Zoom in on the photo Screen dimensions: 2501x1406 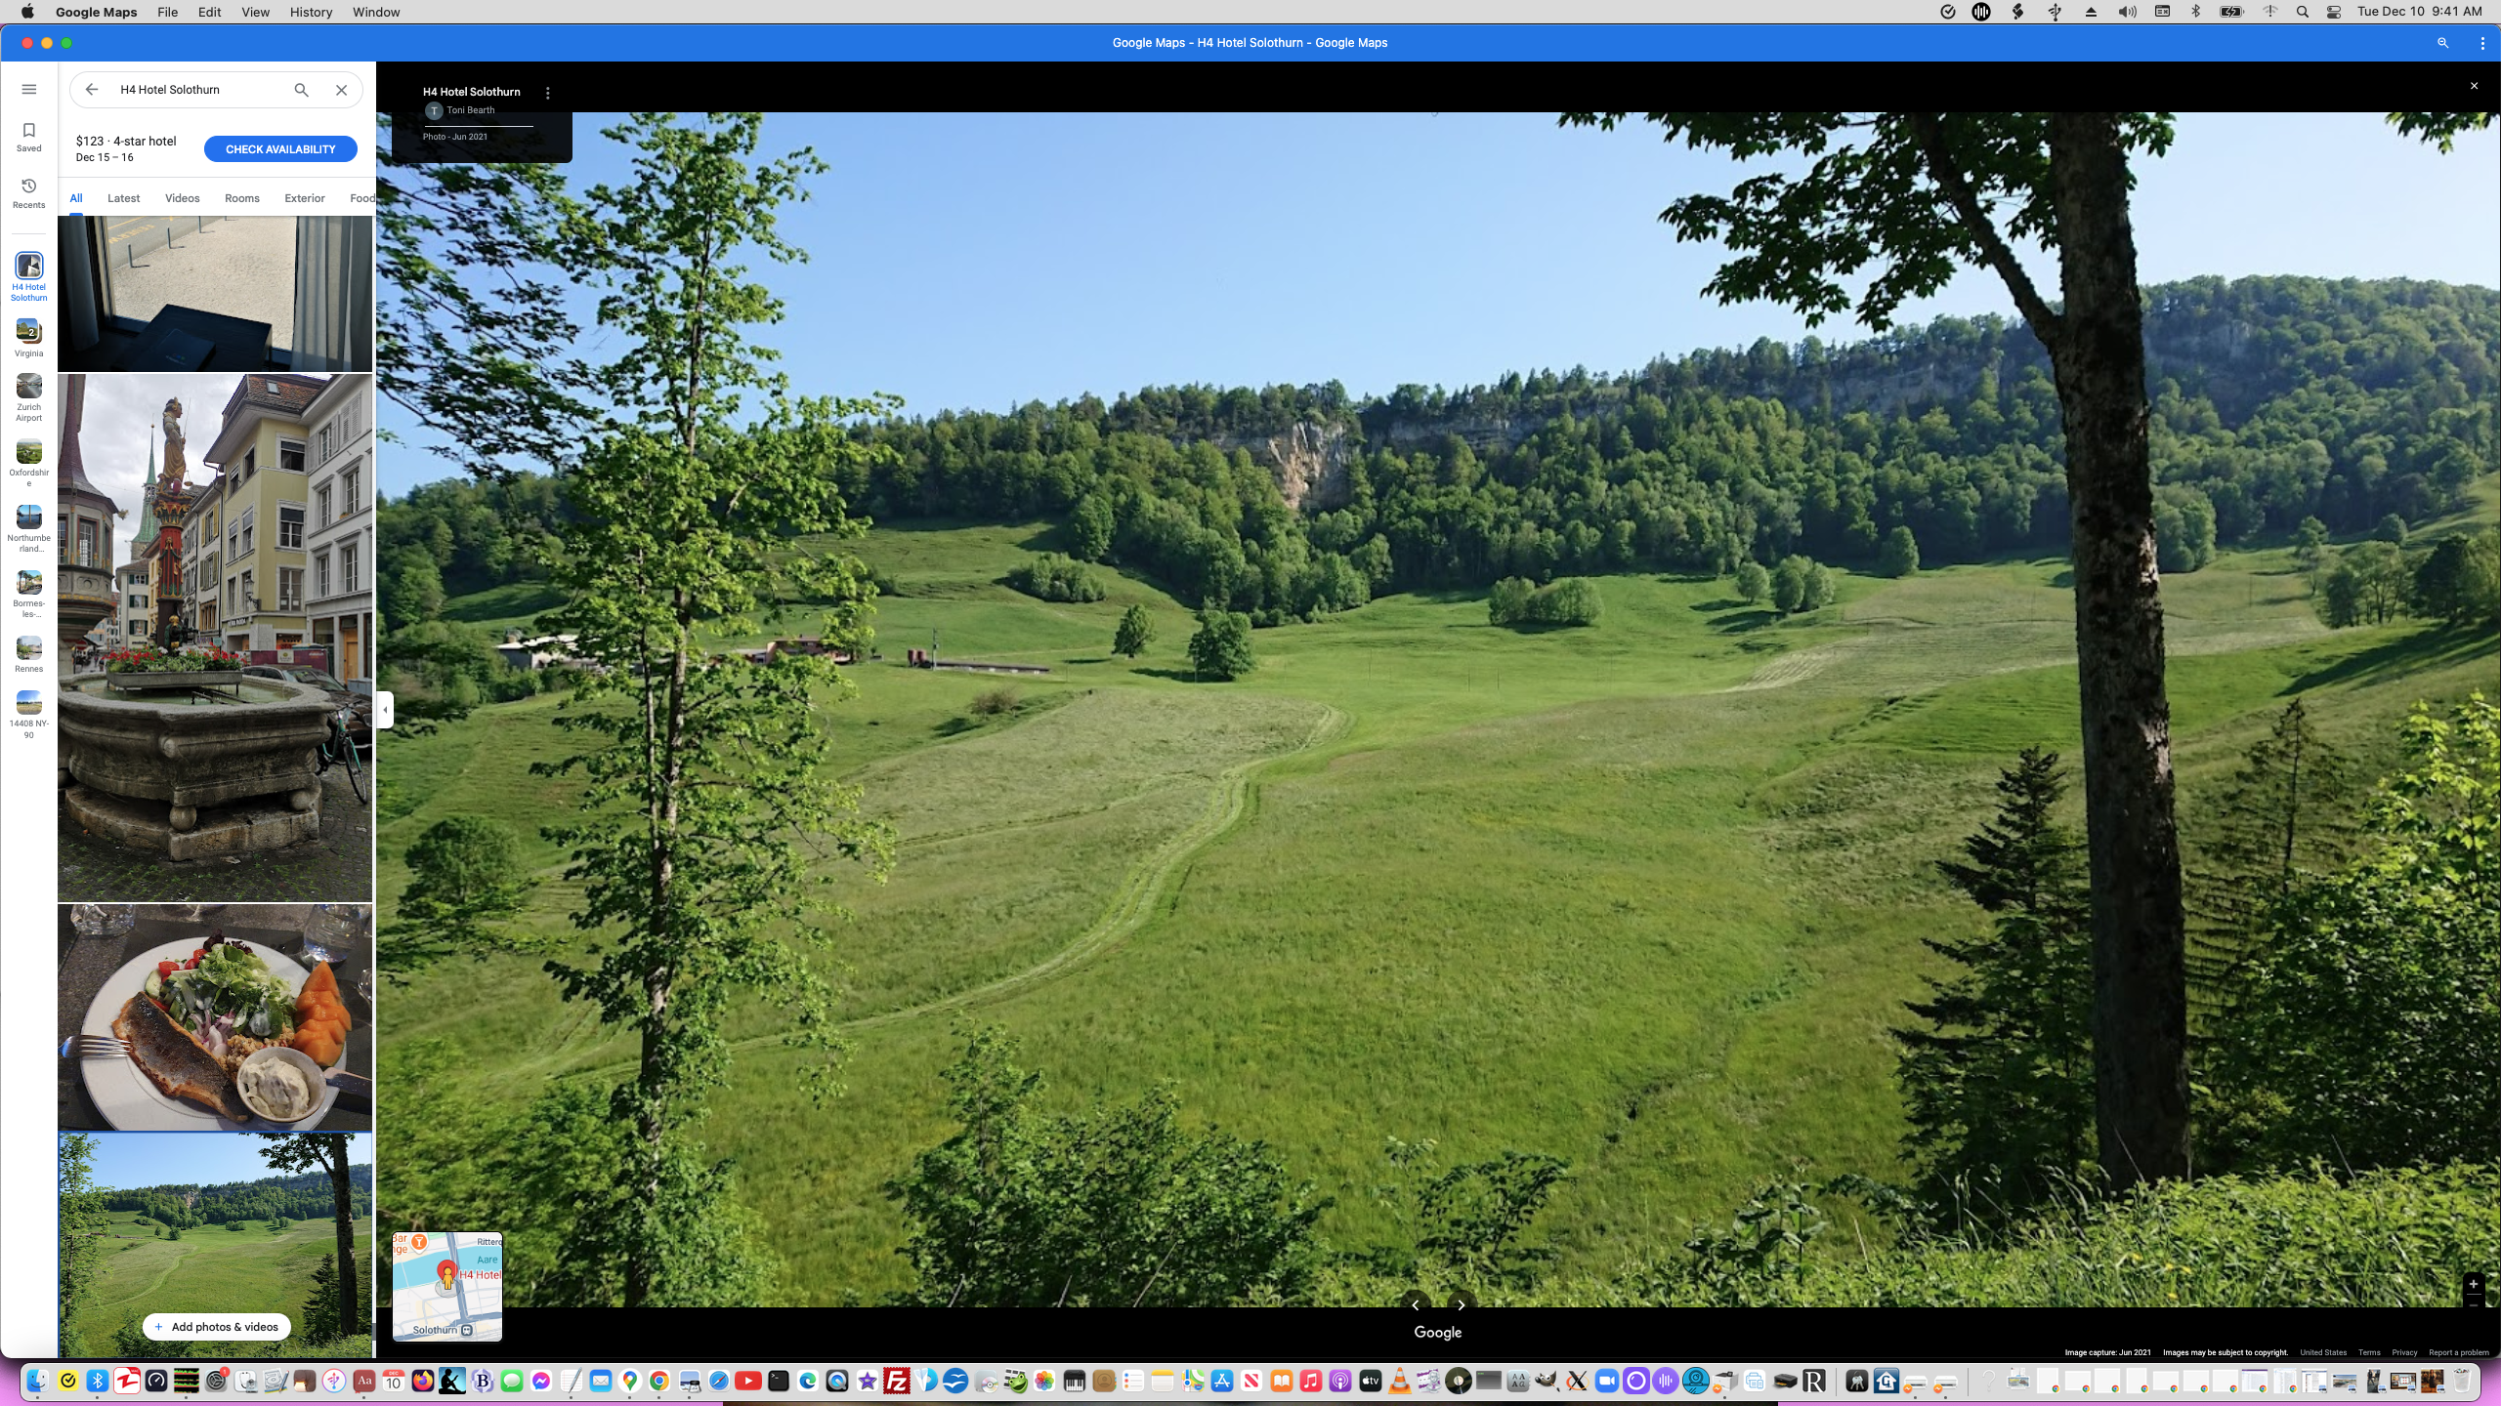click(x=2473, y=1284)
